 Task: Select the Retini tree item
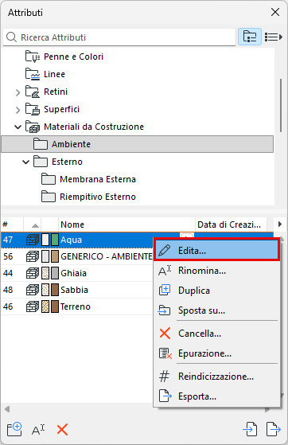56,92
